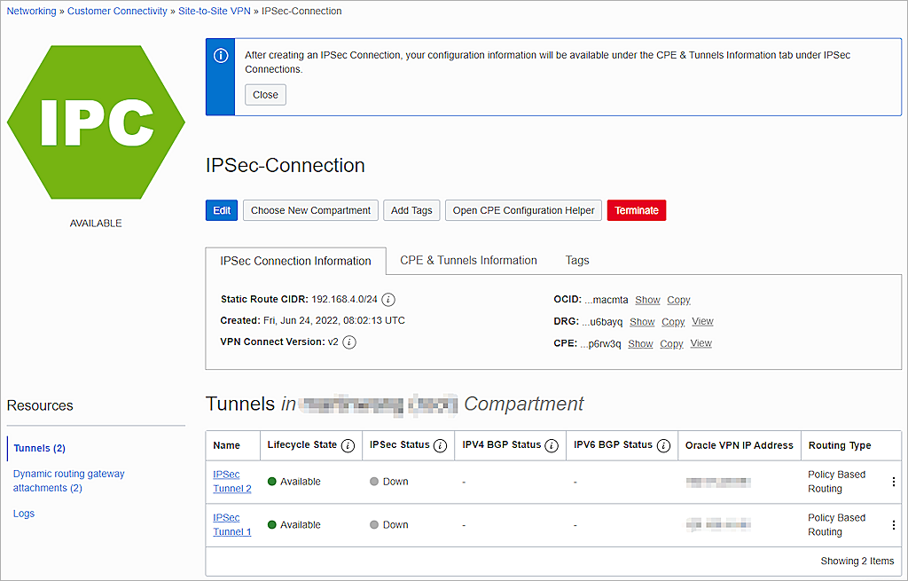Show the full DRG OCID
The height and width of the screenshot is (581, 908).
tap(641, 321)
